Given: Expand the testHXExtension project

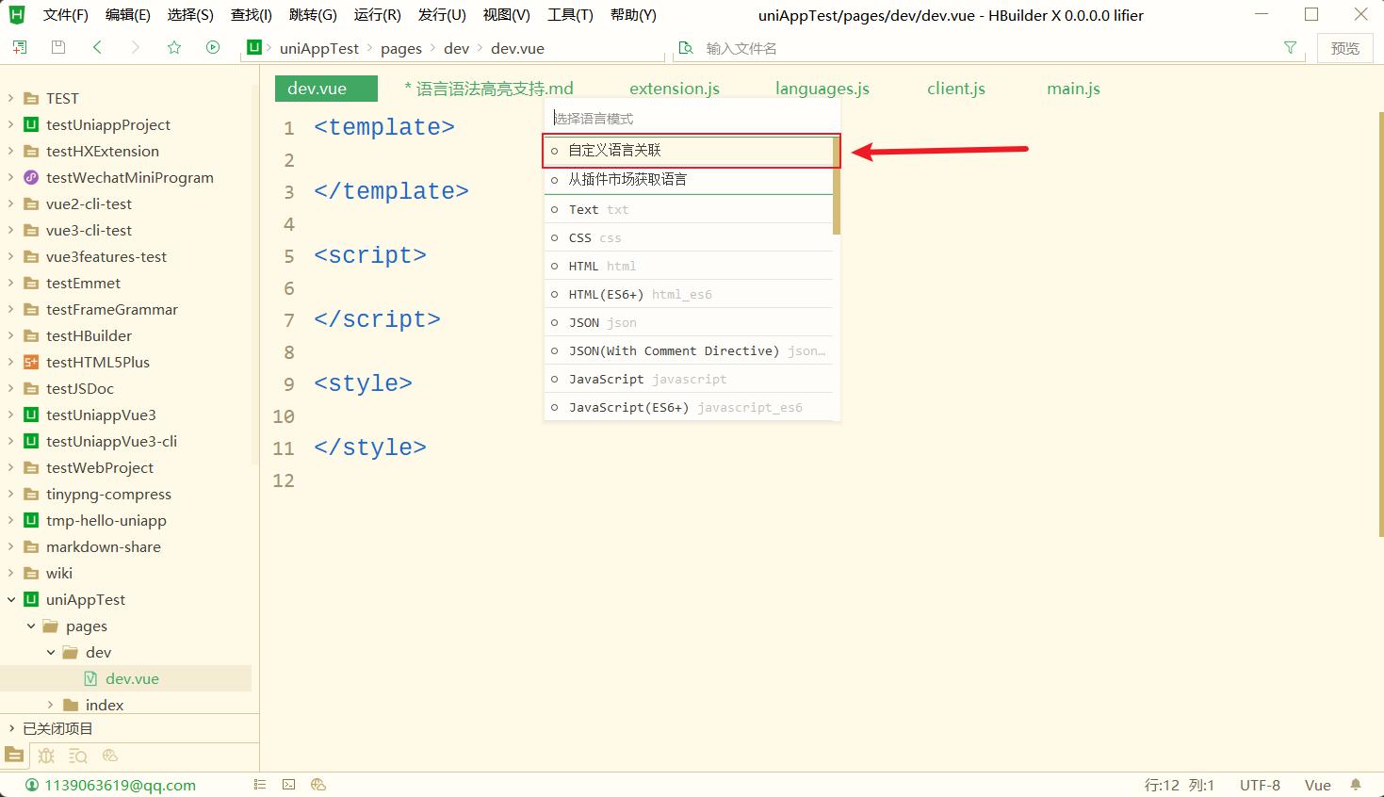Looking at the screenshot, I should tap(11, 151).
